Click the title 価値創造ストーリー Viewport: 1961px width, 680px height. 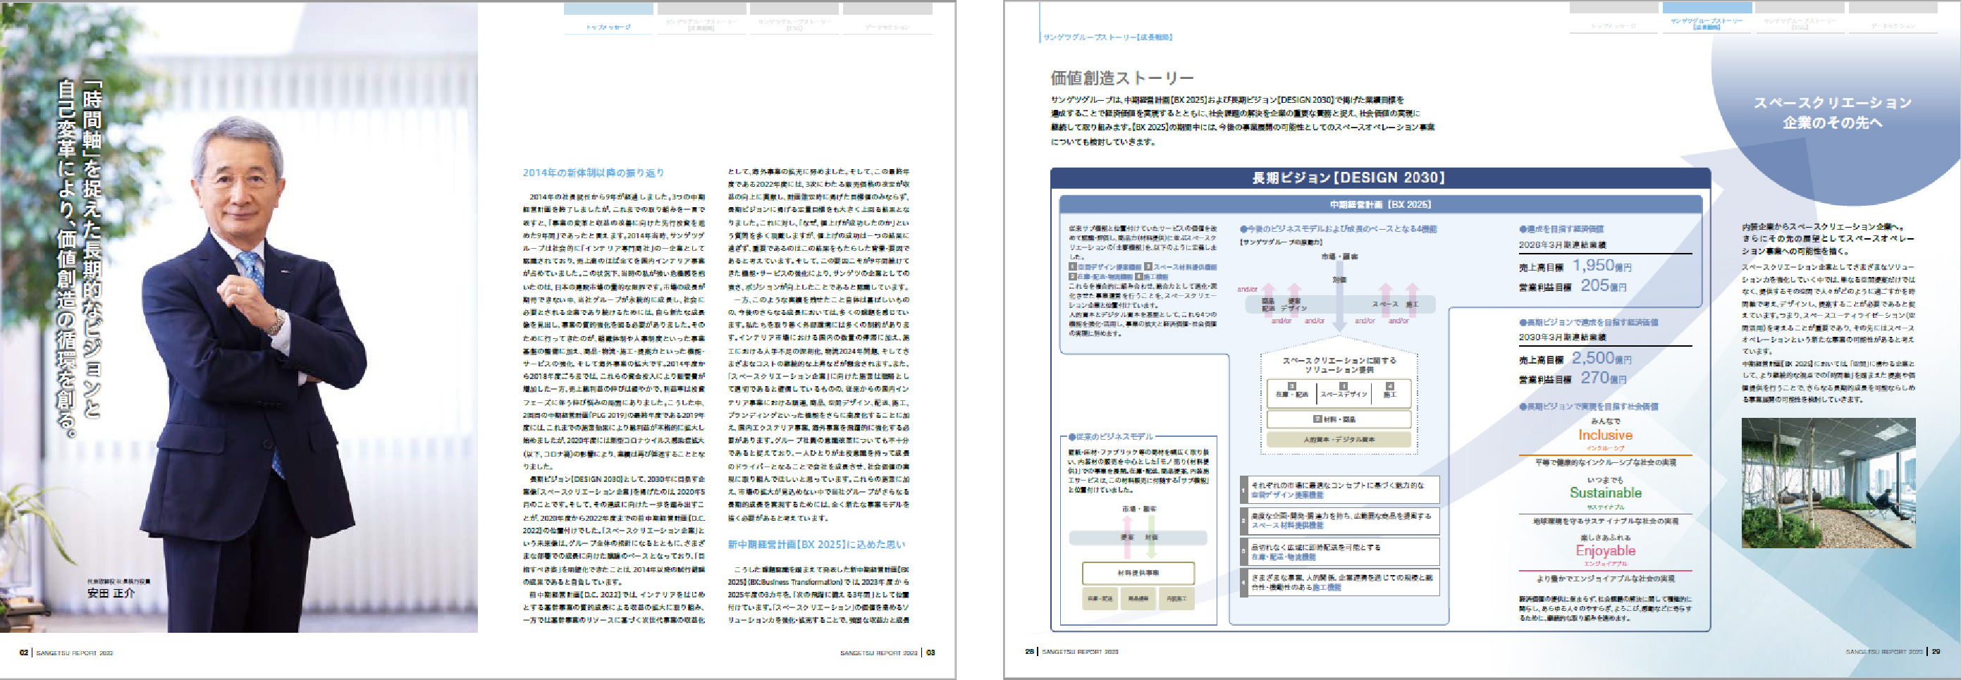1122,78
